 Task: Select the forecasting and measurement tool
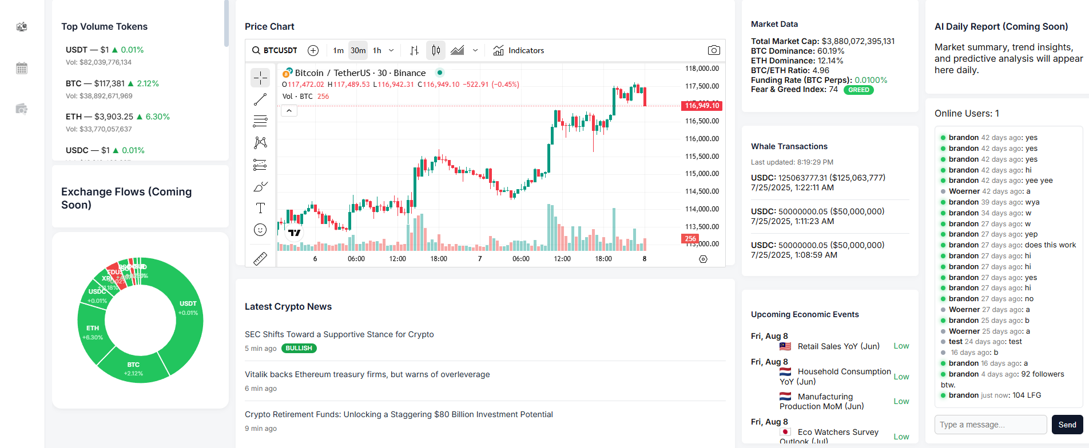(x=260, y=165)
